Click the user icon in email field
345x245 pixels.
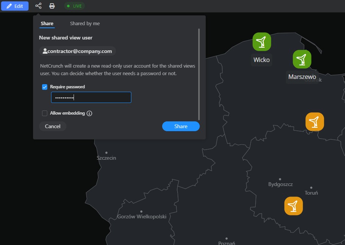(45, 51)
